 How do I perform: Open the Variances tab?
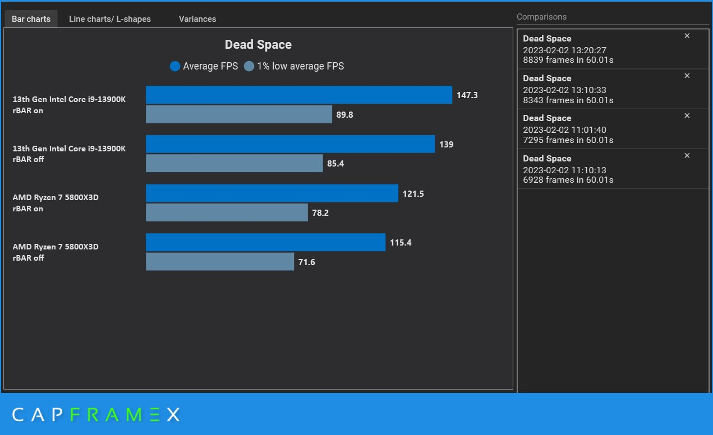pyautogui.click(x=197, y=19)
